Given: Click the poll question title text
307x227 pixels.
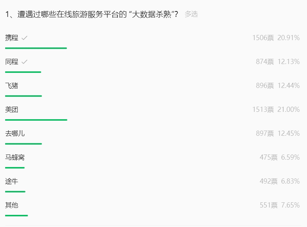Looking at the screenshot, I should click(x=92, y=14).
